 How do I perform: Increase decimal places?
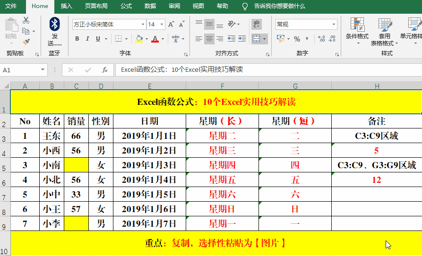click(321, 39)
